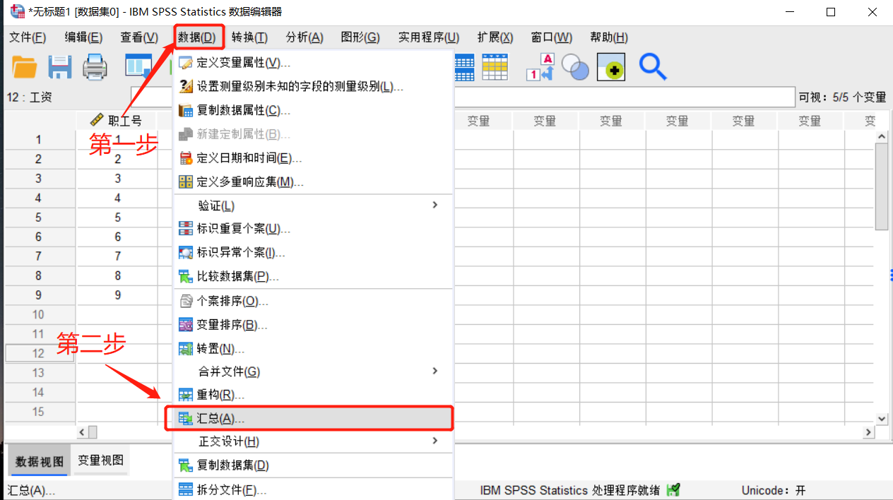Click the overlapping circles toolbar icon
This screenshot has height=500, width=893.
pos(575,67)
